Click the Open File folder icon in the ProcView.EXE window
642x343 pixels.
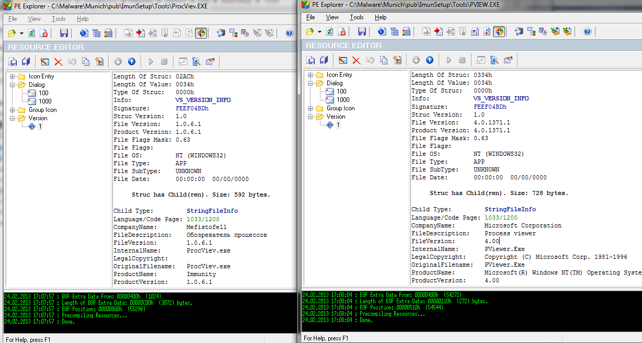[x=12, y=33]
